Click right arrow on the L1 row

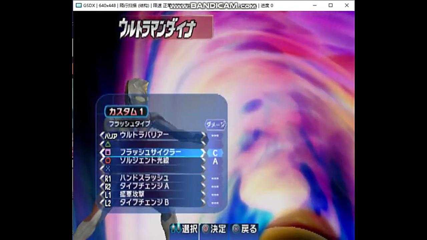tap(203, 195)
